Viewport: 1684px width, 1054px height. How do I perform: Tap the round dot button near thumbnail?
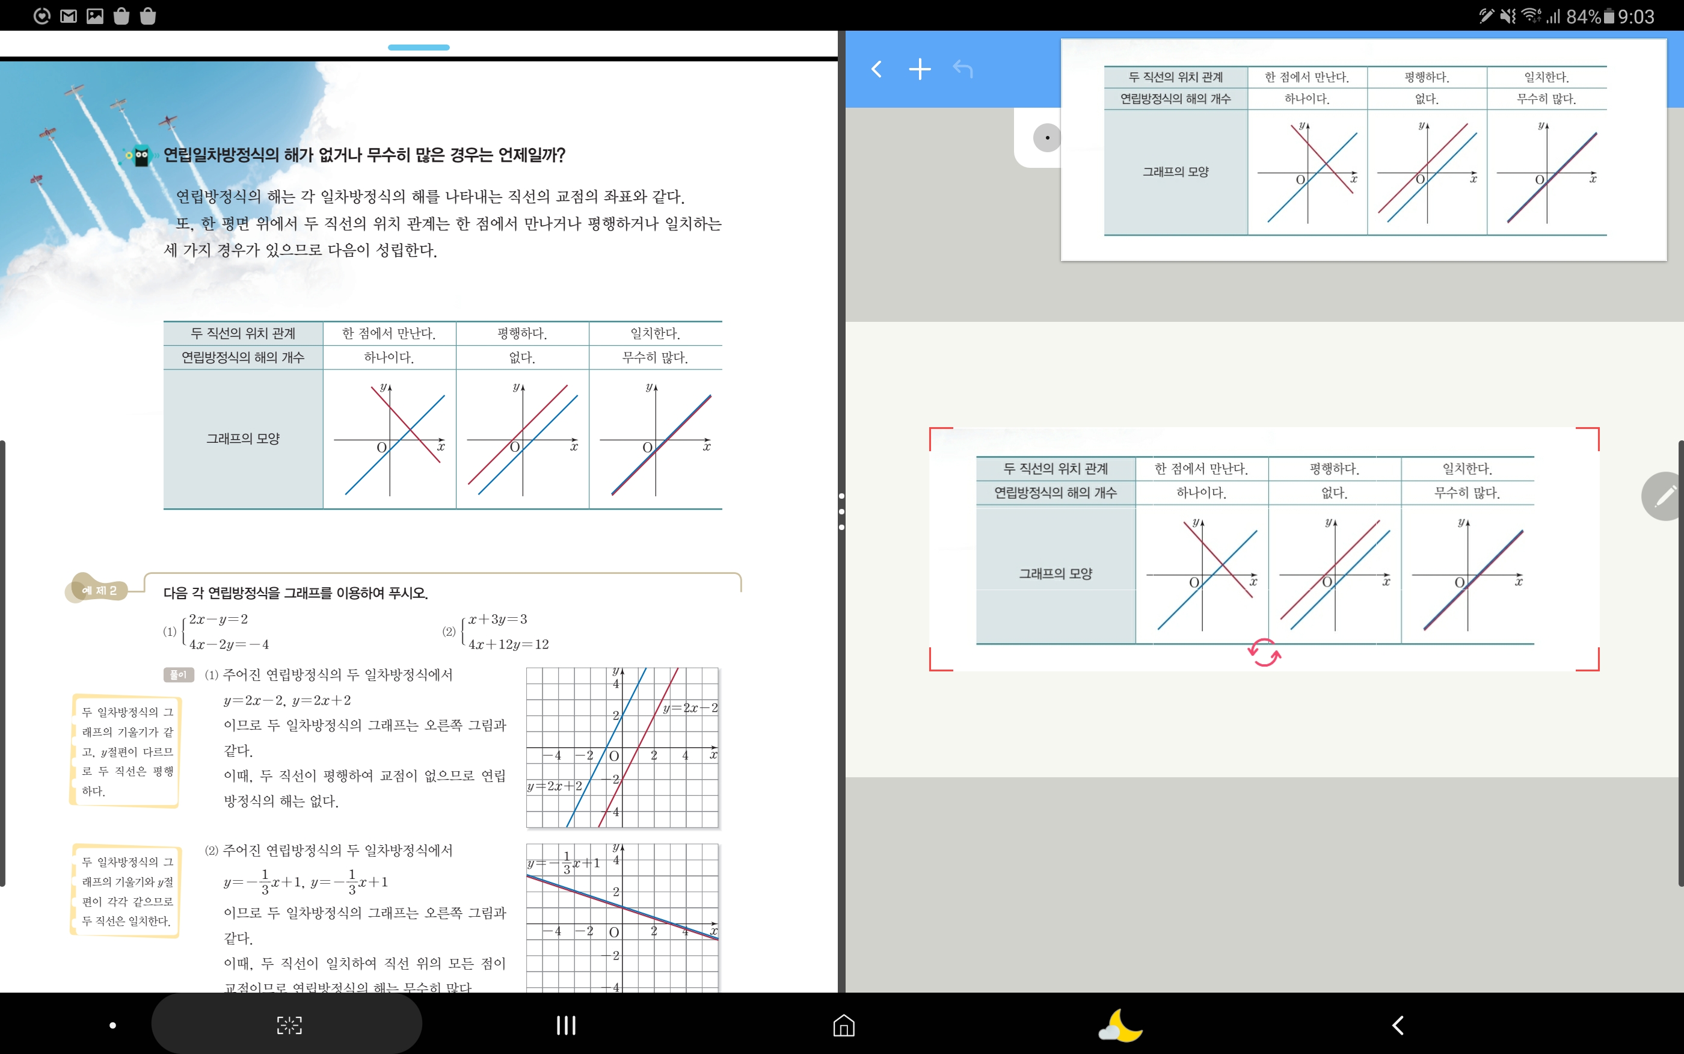(1046, 137)
